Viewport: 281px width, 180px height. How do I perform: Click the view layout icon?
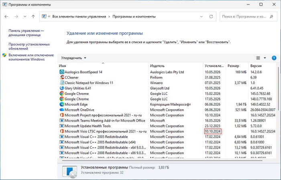point(258,58)
